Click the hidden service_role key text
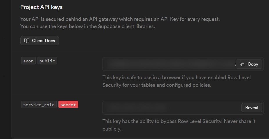Screen dimensions: 269x139 coord(137,108)
